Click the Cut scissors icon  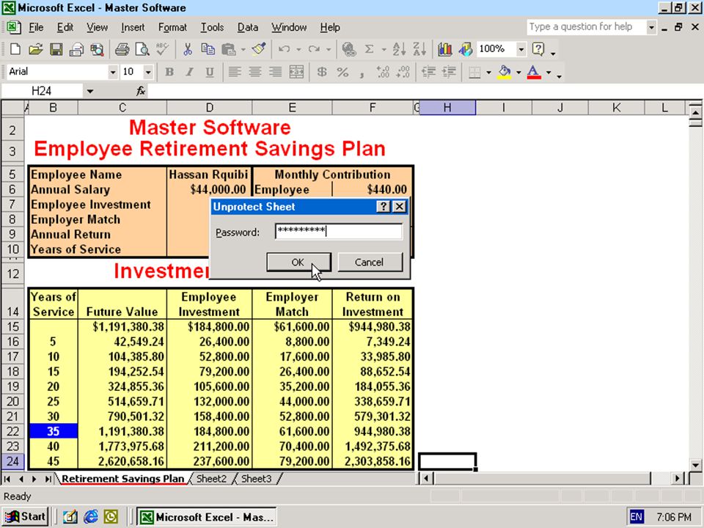tap(188, 49)
